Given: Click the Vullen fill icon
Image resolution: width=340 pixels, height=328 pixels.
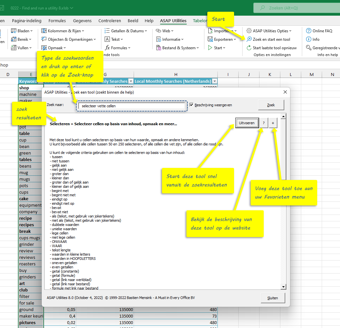Looking at the screenshot, I should coord(14,48).
